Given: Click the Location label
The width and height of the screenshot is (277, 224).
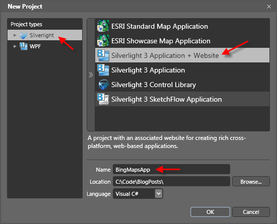Looking at the screenshot, I should tap(100, 182).
